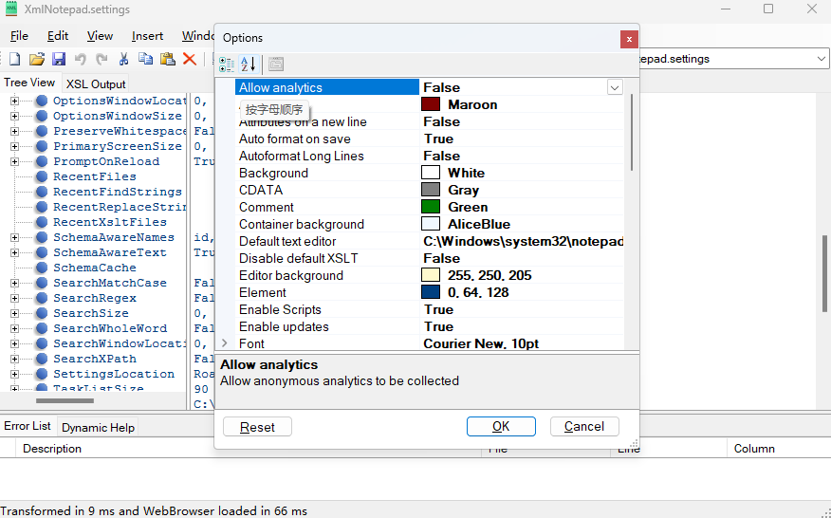Switch to the XSL Output tab
The image size is (831, 518).
tap(96, 84)
